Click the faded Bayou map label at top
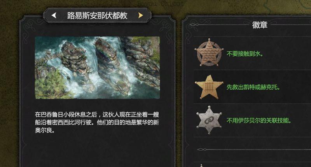Screen dimensions: 311x167 tap(160, 3)
